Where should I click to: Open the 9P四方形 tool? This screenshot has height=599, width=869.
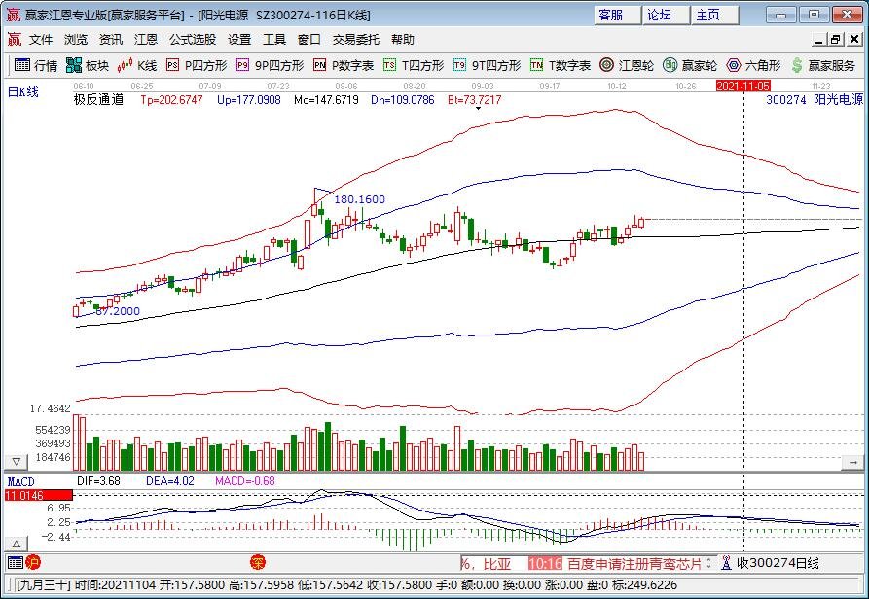coord(270,65)
